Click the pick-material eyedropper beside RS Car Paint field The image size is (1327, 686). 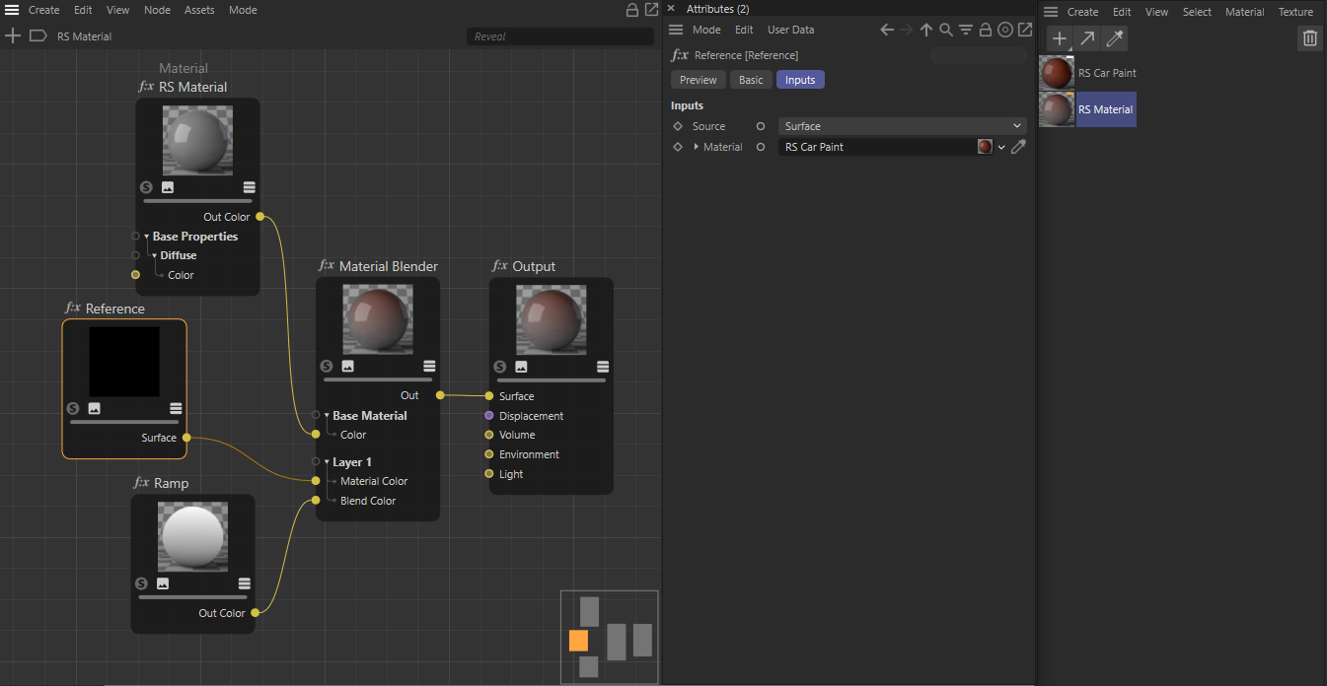(1019, 147)
